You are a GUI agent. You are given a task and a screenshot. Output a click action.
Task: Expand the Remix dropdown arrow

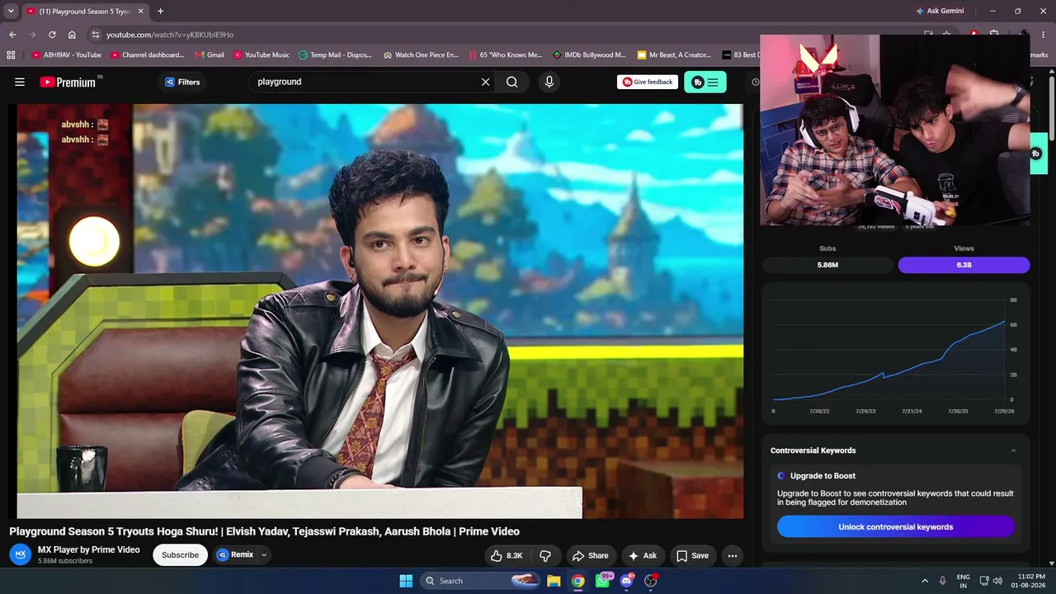264,554
